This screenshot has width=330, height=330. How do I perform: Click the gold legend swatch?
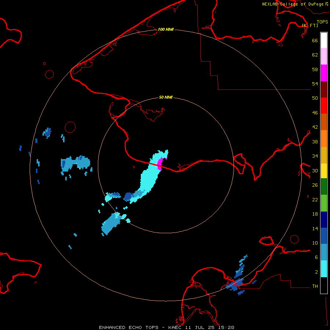coord(324,155)
